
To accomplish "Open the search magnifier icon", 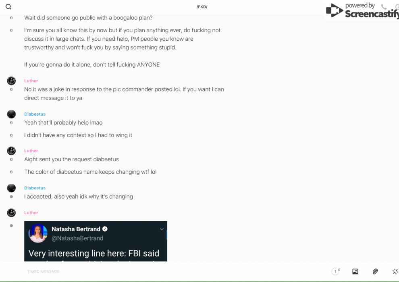I will 8,7.
